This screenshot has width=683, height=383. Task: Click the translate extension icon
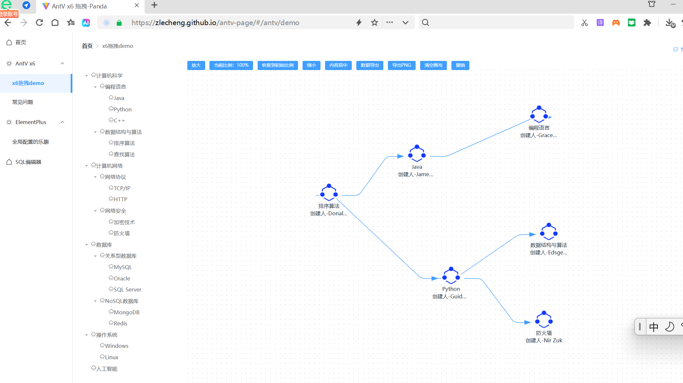click(x=600, y=22)
